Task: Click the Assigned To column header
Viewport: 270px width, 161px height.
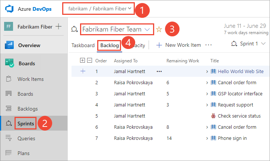Action: point(126,61)
